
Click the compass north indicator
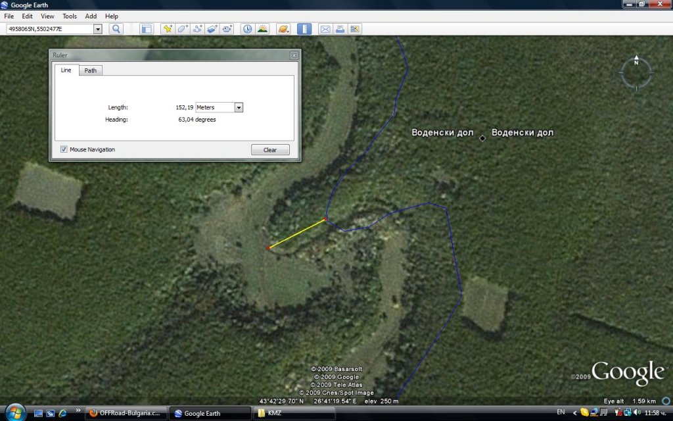point(636,61)
